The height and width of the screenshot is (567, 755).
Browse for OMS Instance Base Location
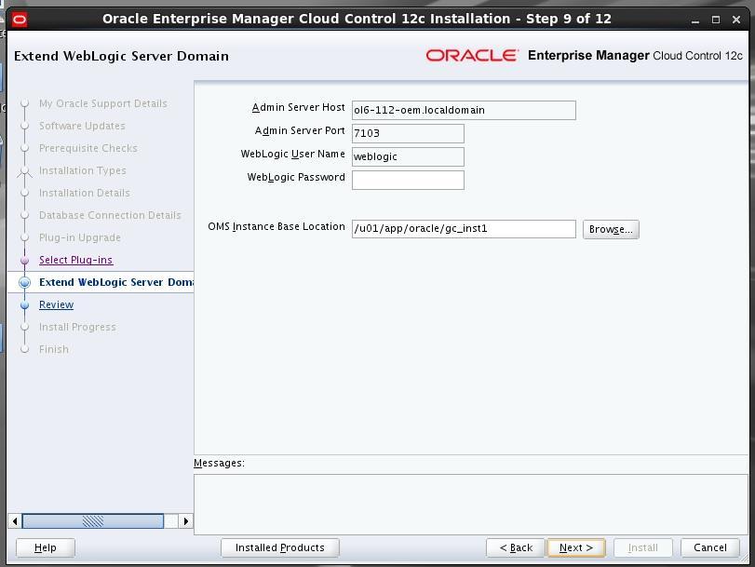(x=611, y=229)
